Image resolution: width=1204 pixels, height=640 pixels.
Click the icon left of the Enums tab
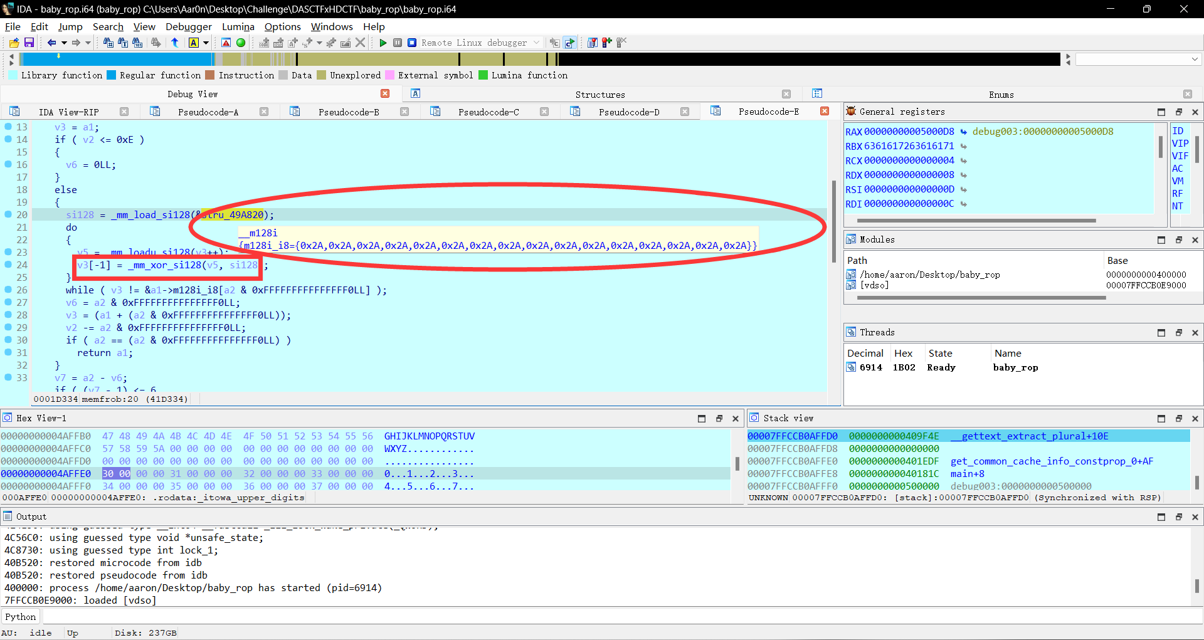(x=817, y=93)
